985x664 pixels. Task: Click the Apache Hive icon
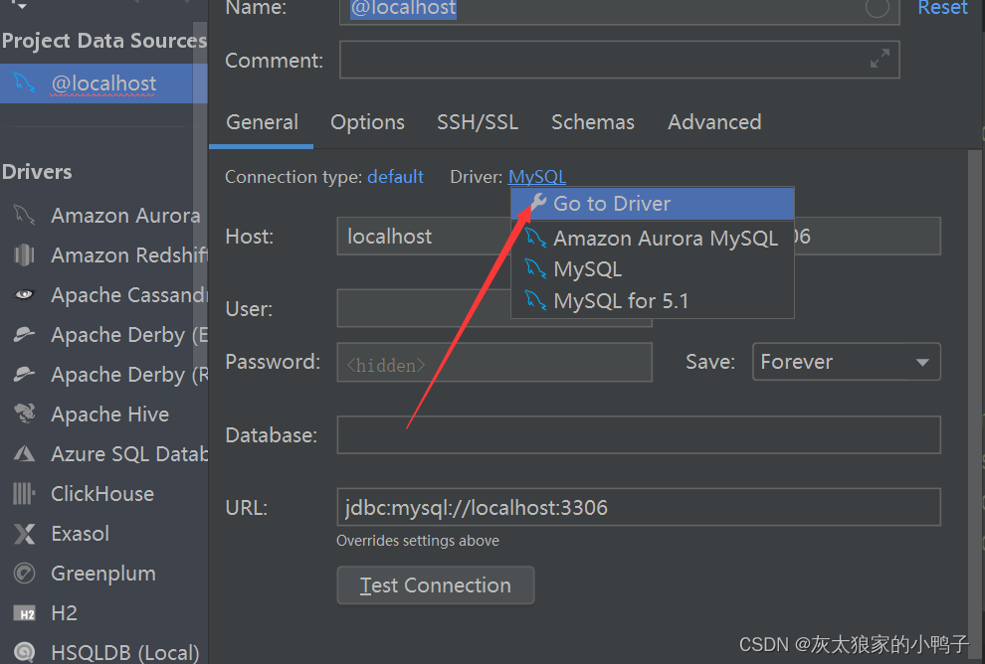point(24,414)
